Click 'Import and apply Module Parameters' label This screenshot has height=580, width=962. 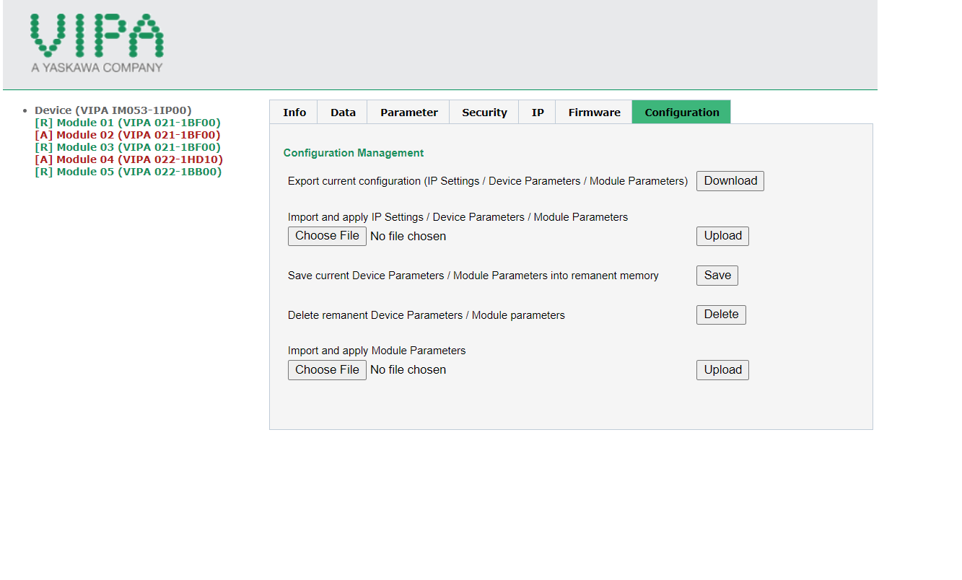[x=377, y=351]
